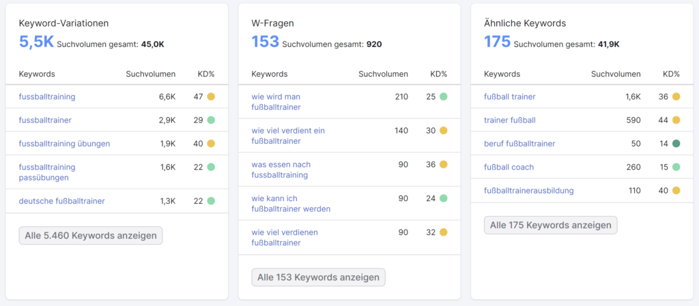This screenshot has height=306, width=699.
Task: Click the yellow KD dot beside trainer fußball
Action: 676,120
